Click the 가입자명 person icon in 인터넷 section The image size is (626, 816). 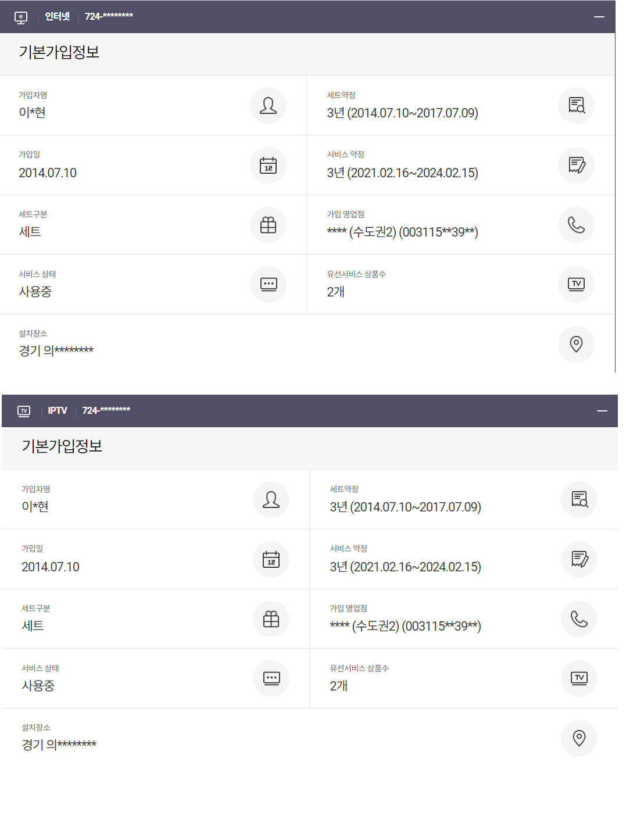(x=268, y=106)
